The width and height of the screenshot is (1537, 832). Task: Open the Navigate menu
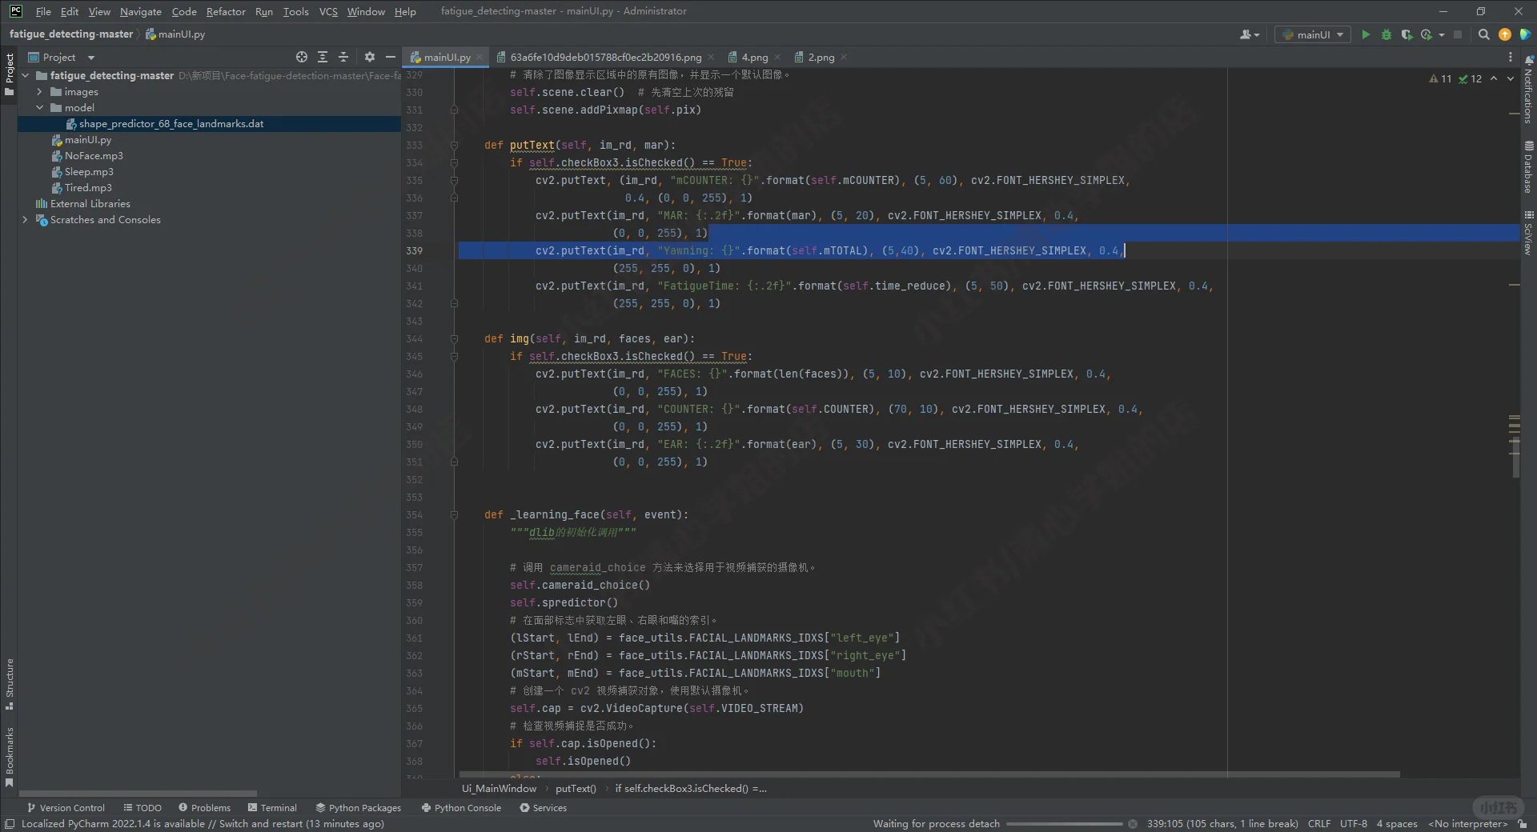pyautogui.click(x=141, y=11)
